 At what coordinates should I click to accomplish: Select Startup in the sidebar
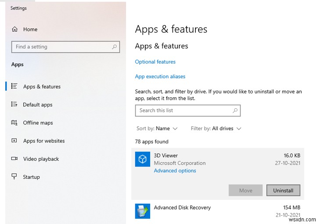coord(31,177)
